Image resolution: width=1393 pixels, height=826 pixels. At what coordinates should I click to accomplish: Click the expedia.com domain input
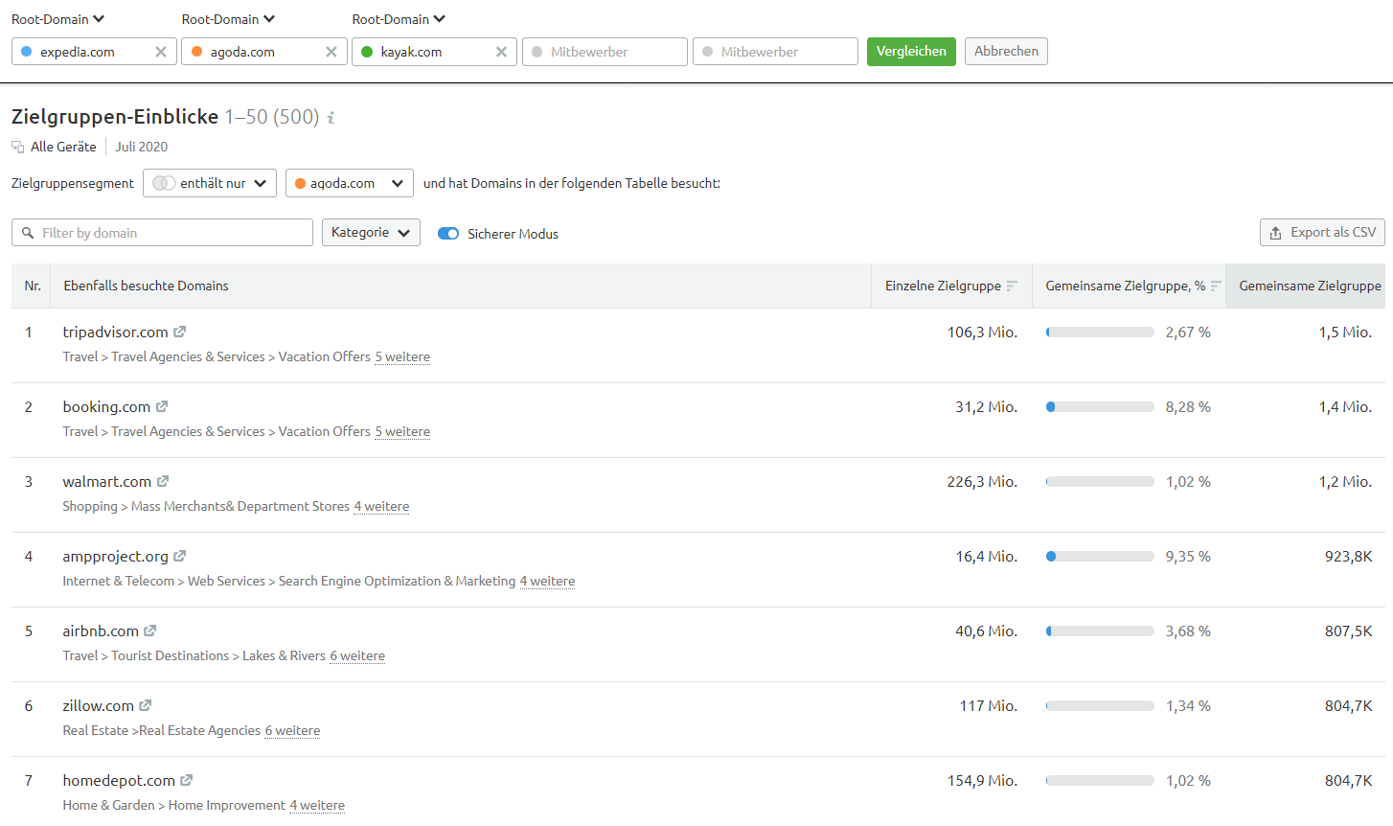click(x=94, y=52)
